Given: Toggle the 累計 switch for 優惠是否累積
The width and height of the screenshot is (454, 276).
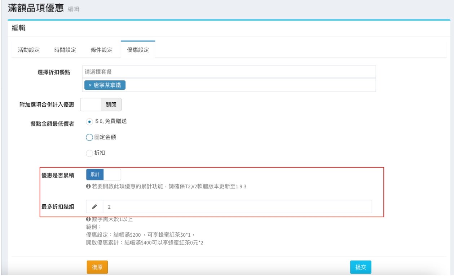Looking at the screenshot, I should (x=103, y=174).
